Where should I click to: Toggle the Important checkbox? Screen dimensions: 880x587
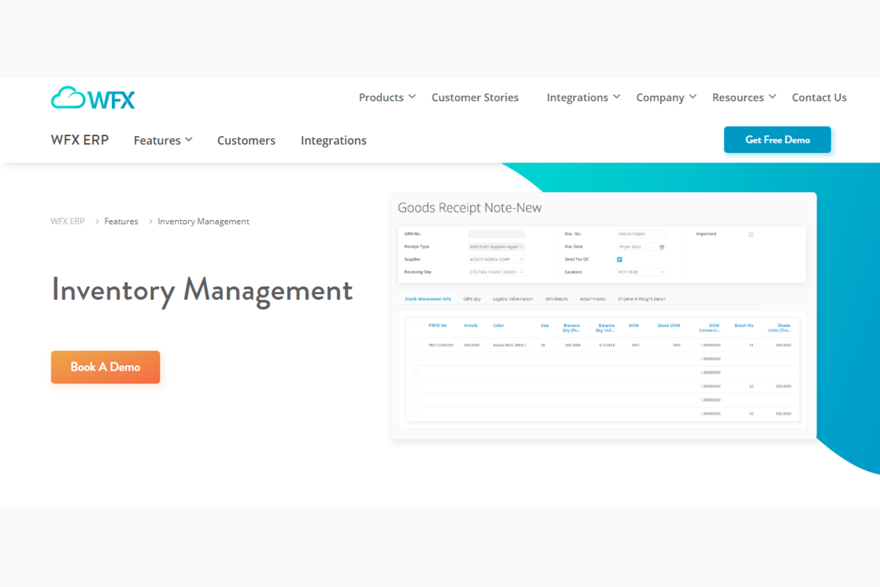(x=751, y=234)
